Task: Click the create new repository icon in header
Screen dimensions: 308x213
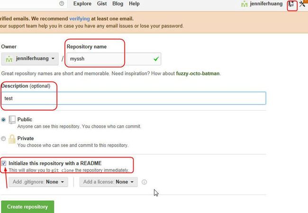Action: (x=291, y=4)
